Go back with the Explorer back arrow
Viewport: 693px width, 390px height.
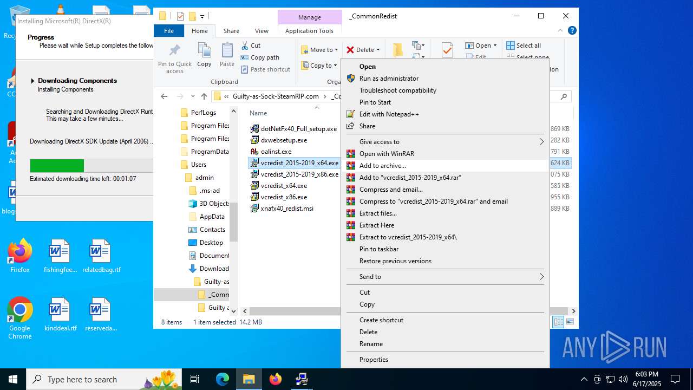pos(164,96)
